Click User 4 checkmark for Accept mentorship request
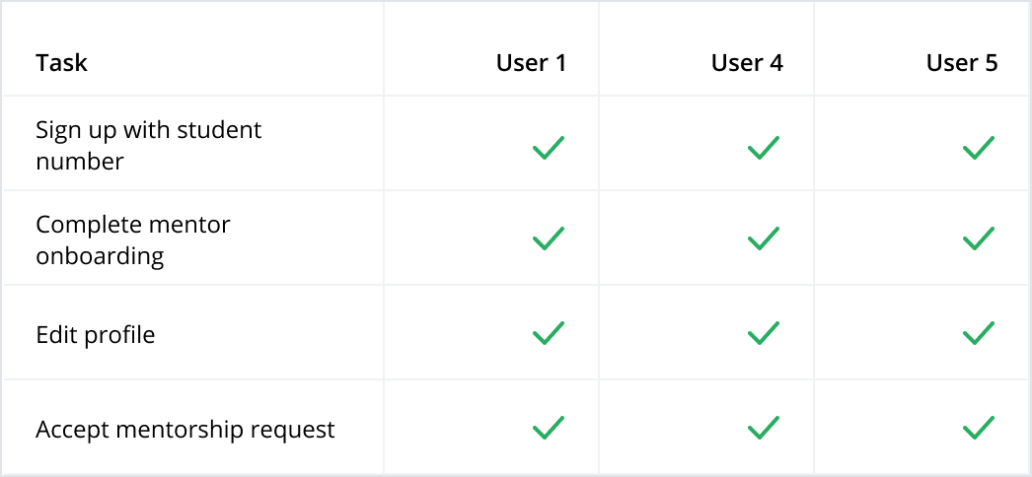Viewport: 1032px width, 477px height. 764,427
